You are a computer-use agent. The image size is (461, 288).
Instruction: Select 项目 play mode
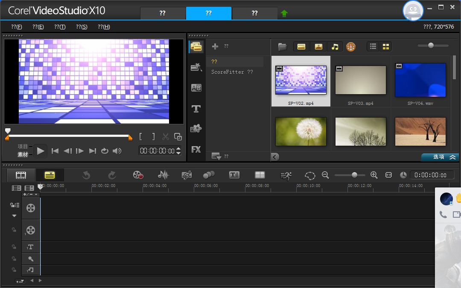23,147
